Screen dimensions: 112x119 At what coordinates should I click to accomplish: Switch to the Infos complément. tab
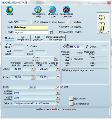pyautogui.click(x=23, y=38)
